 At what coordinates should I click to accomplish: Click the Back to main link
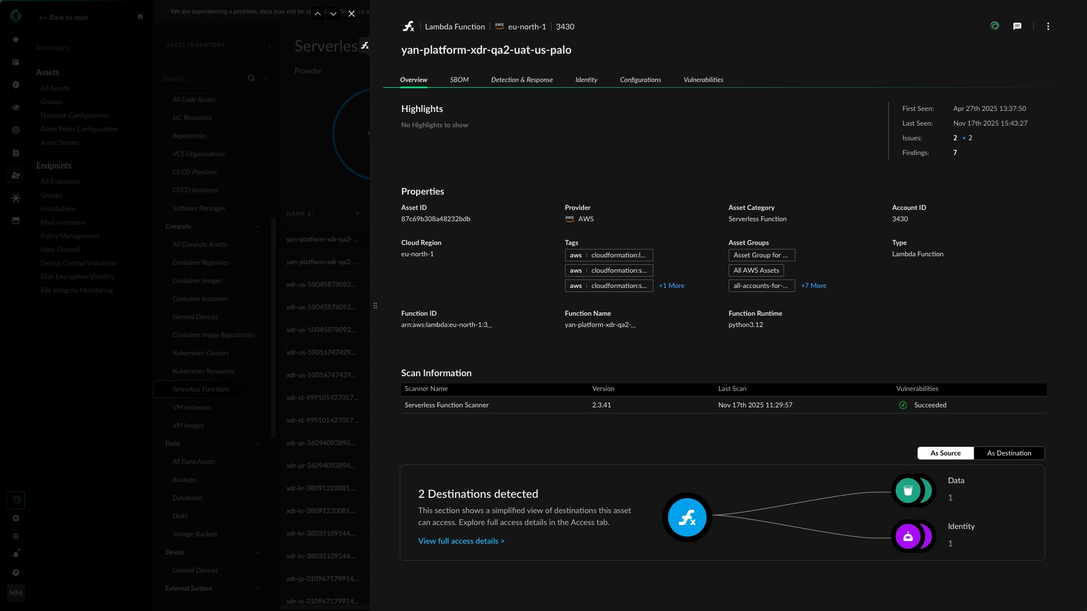click(63, 18)
